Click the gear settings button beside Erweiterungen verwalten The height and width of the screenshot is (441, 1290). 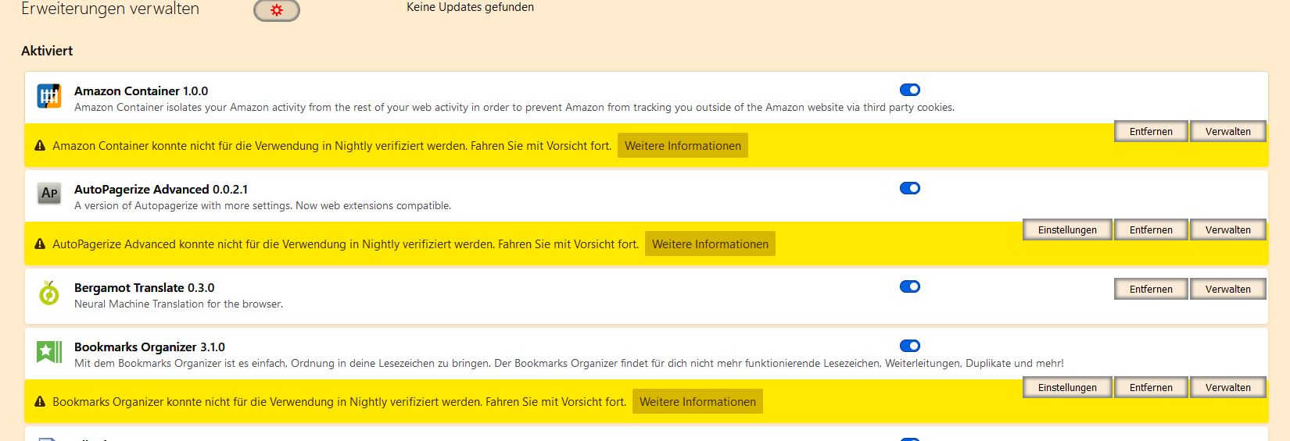[x=277, y=10]
